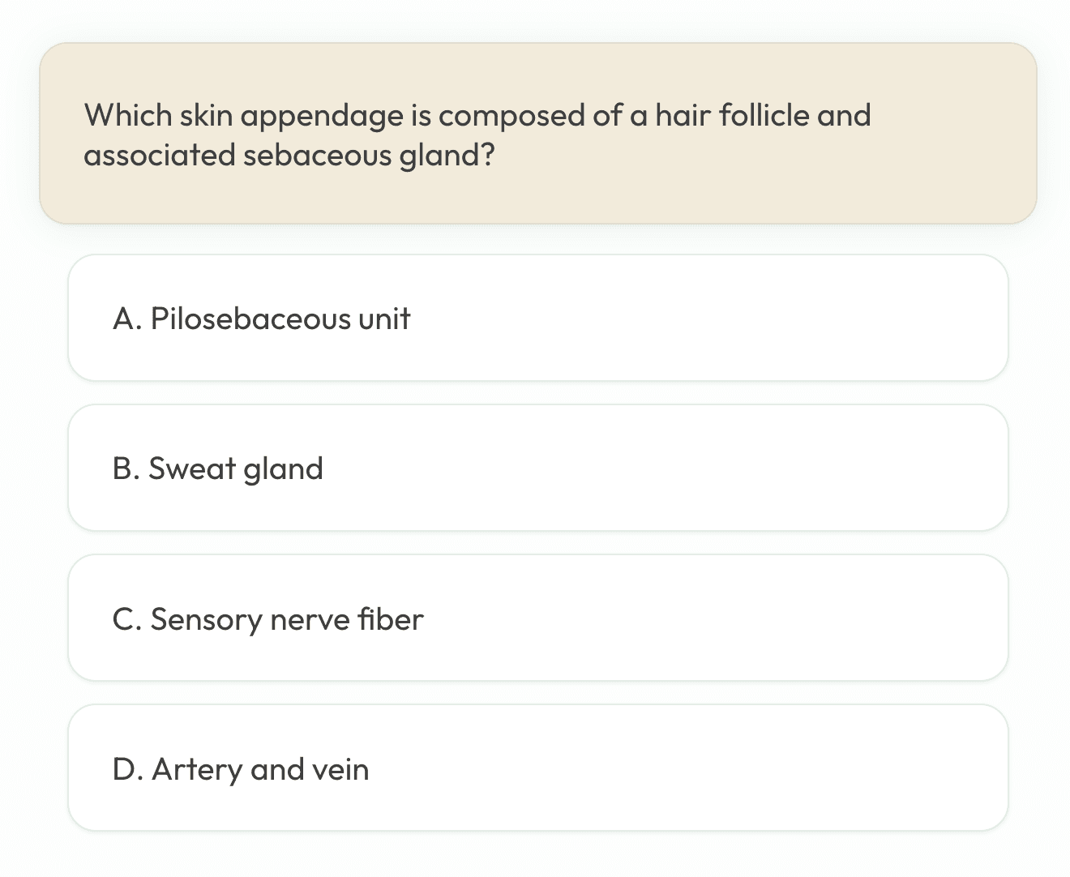The height and width of the screenshot is (877, 1070).
Task: Pick answer C, Sensory nerve fiber
Action: pos(537,618)
